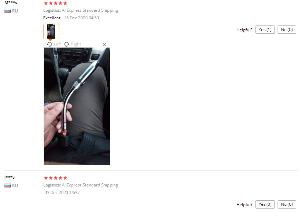Click the date 03 Dec 2020 14:37

pos(62,193)
